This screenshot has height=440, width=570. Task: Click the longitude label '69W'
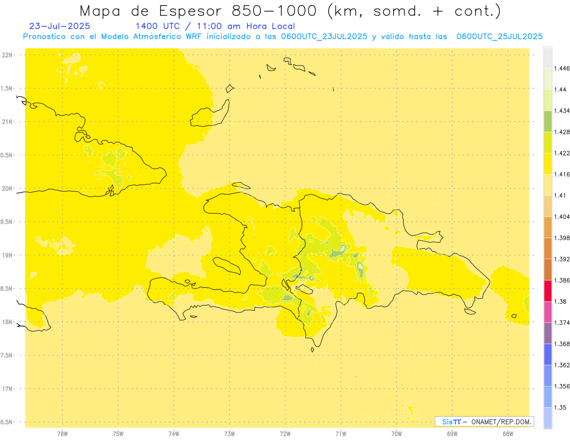click(452, 434)
